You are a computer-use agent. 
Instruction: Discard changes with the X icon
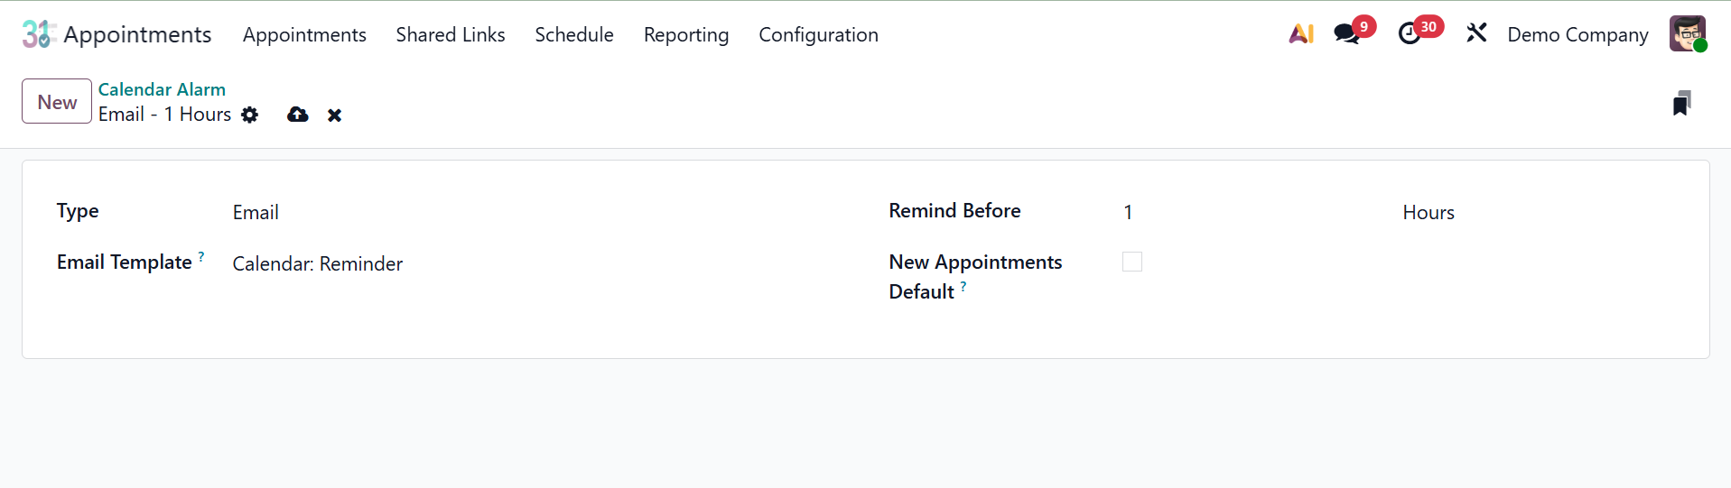tap(334, 115)
